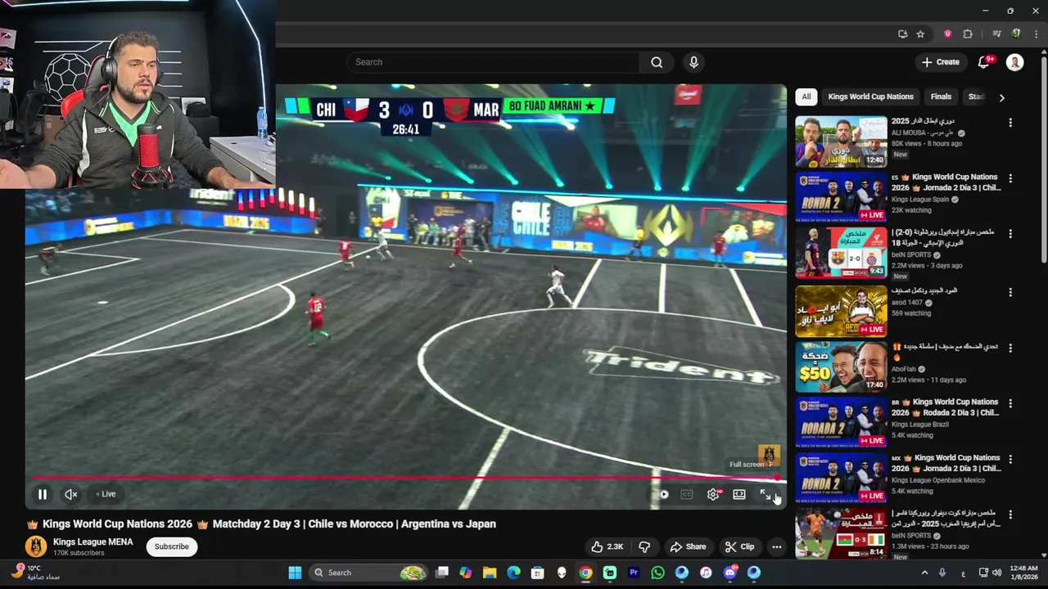1048x589 pixels.
Task: Switch to theater mode
Action: [739, 494]
